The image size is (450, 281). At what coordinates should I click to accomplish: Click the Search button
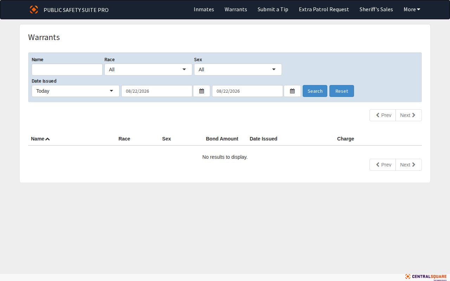315,91
